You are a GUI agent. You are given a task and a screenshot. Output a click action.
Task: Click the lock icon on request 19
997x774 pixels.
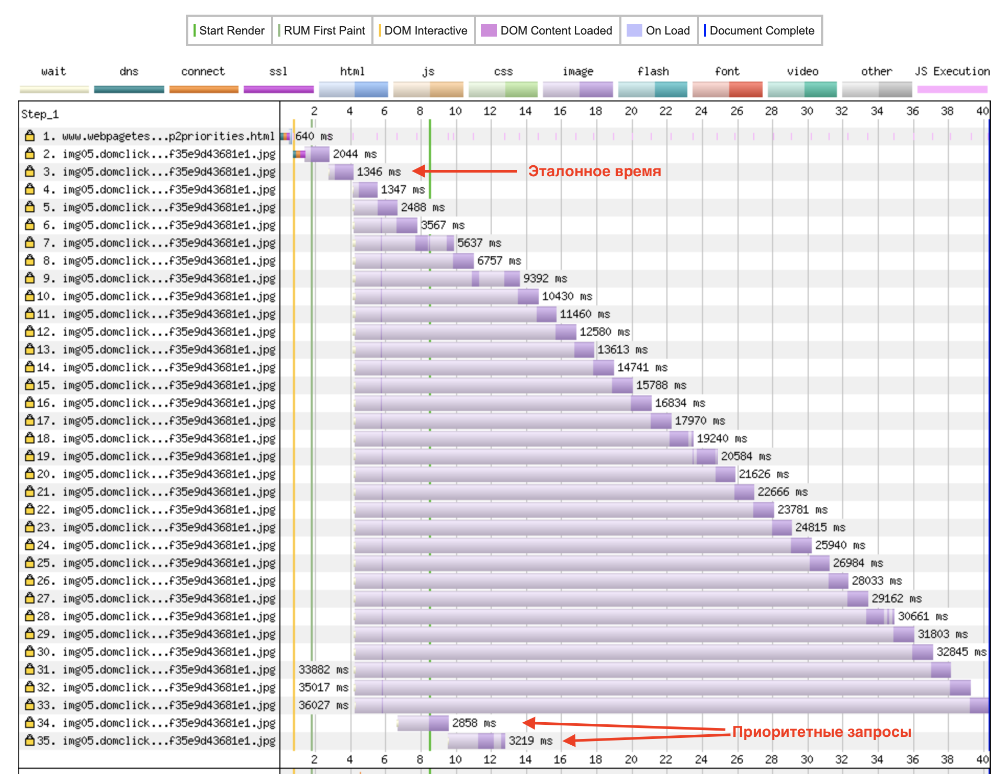(x=30, y=456)
